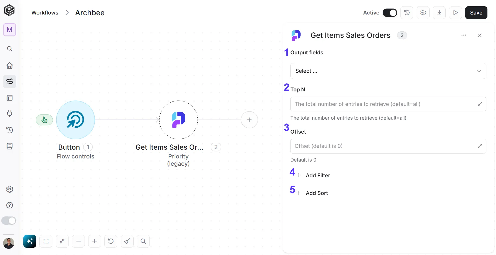Click the version history icon in top bar

(407, 13)
